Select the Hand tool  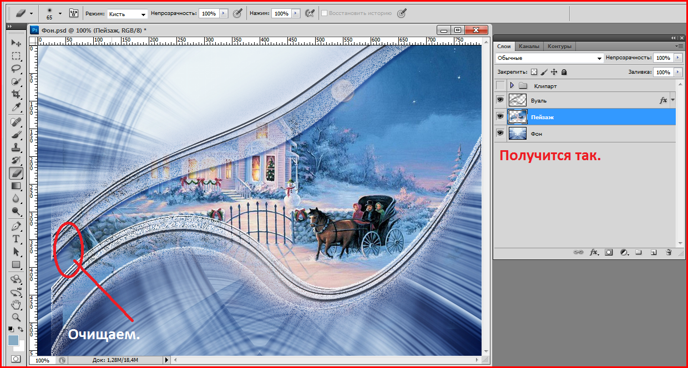click(17, 304)
